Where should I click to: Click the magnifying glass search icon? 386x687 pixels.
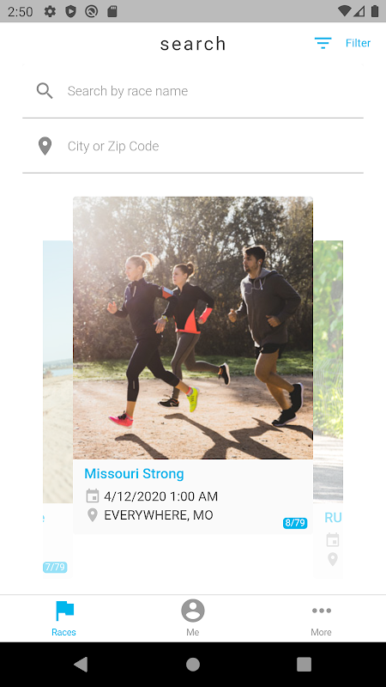tap(45, 91)
